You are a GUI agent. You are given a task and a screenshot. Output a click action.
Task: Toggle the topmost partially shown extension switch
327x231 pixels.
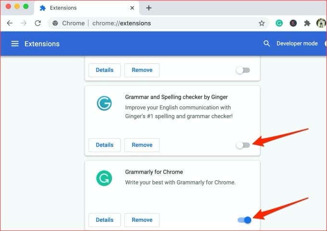[x=243, y=70]
